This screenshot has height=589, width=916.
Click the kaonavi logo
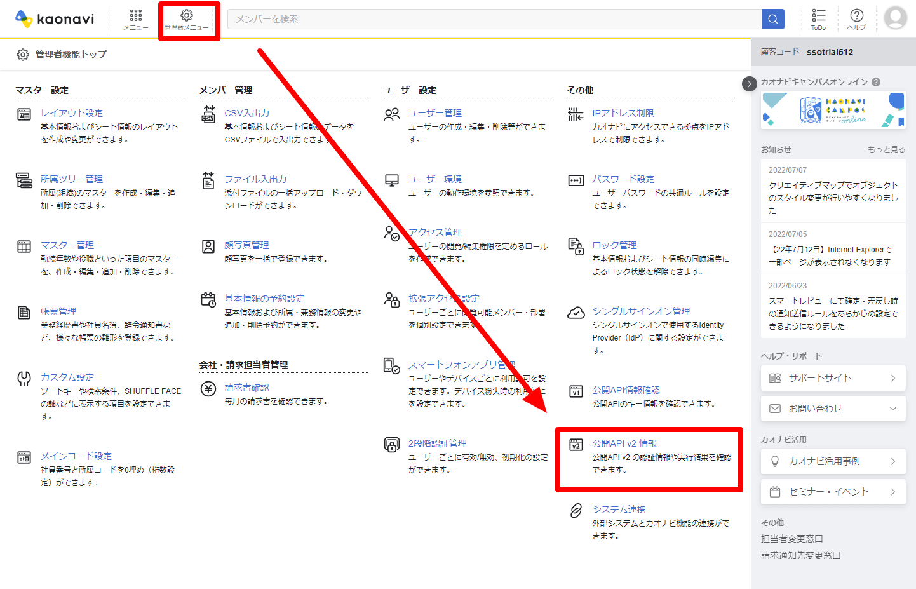click(55, 19)
